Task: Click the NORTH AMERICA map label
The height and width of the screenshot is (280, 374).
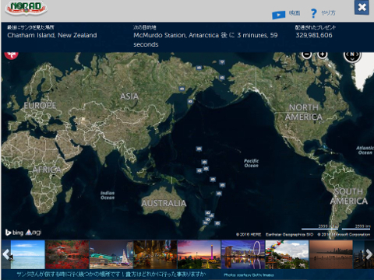Action: (304, 112)
